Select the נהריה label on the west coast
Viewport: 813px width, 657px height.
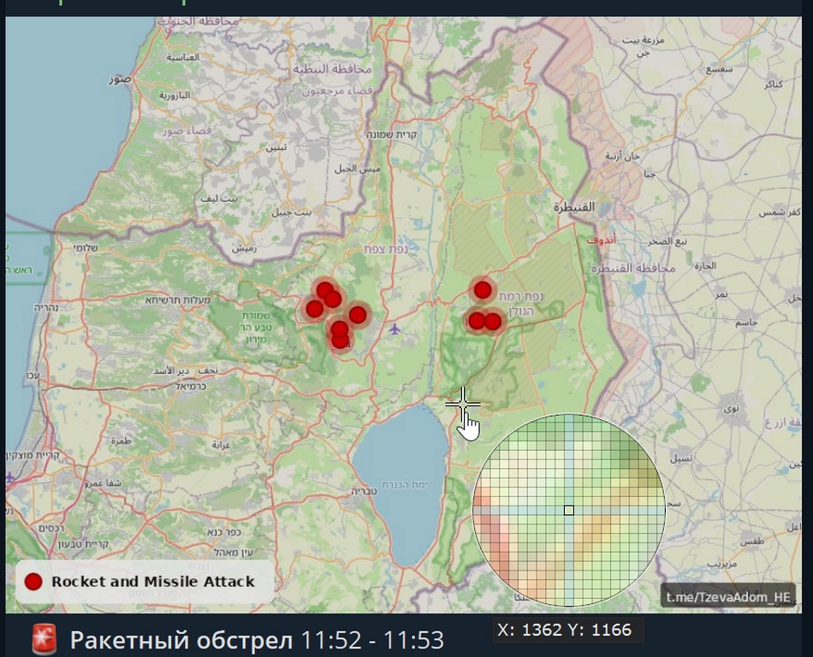46,306
